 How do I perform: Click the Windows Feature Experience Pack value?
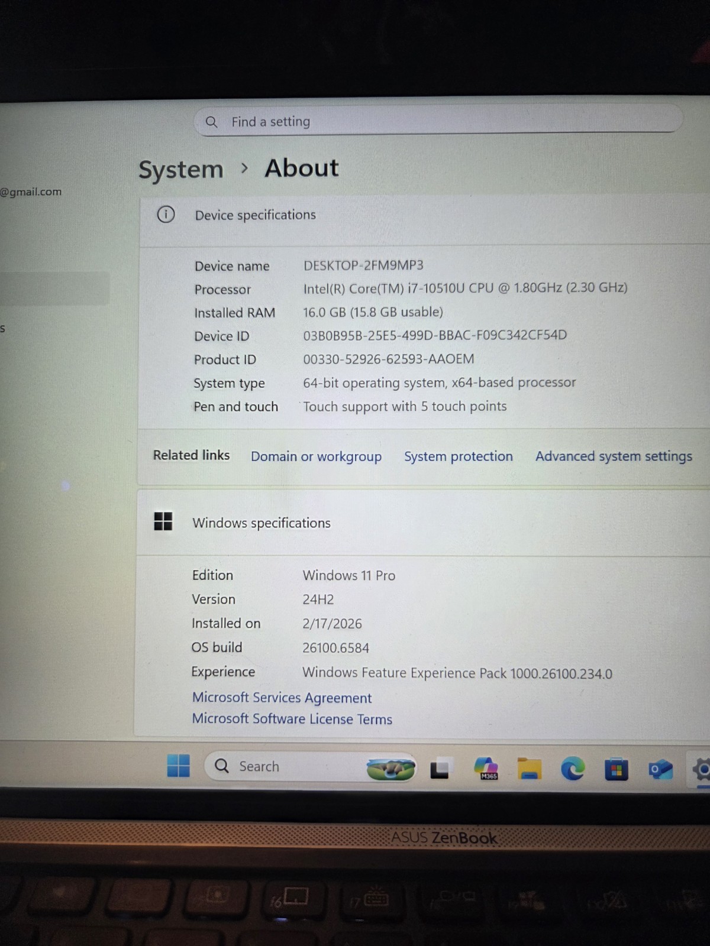pyautogui.click(x=457, y=673)
